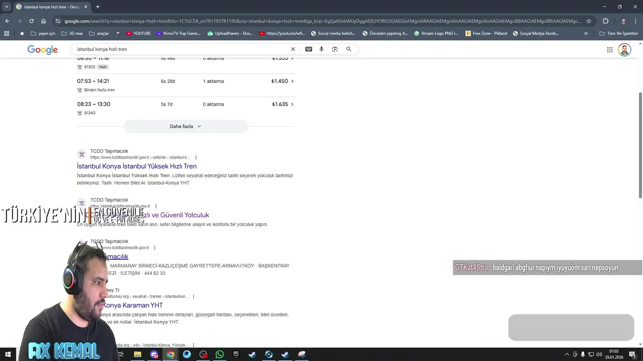
Task: Open the Social media twitch bookmark
Action: tap(333, 34)
